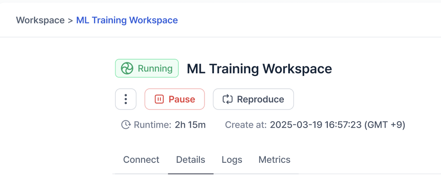Select the Details tab
The width and height of the screenshot is (441, 180).
(191, 160)
